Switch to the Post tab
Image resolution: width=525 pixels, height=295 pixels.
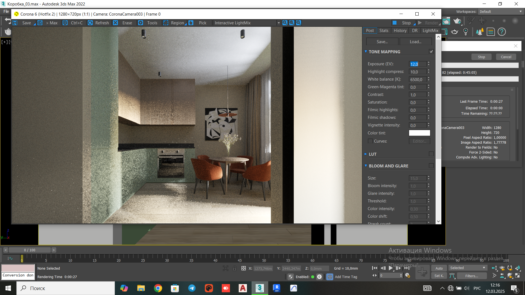pyautogui.click(x=370, y=31)
